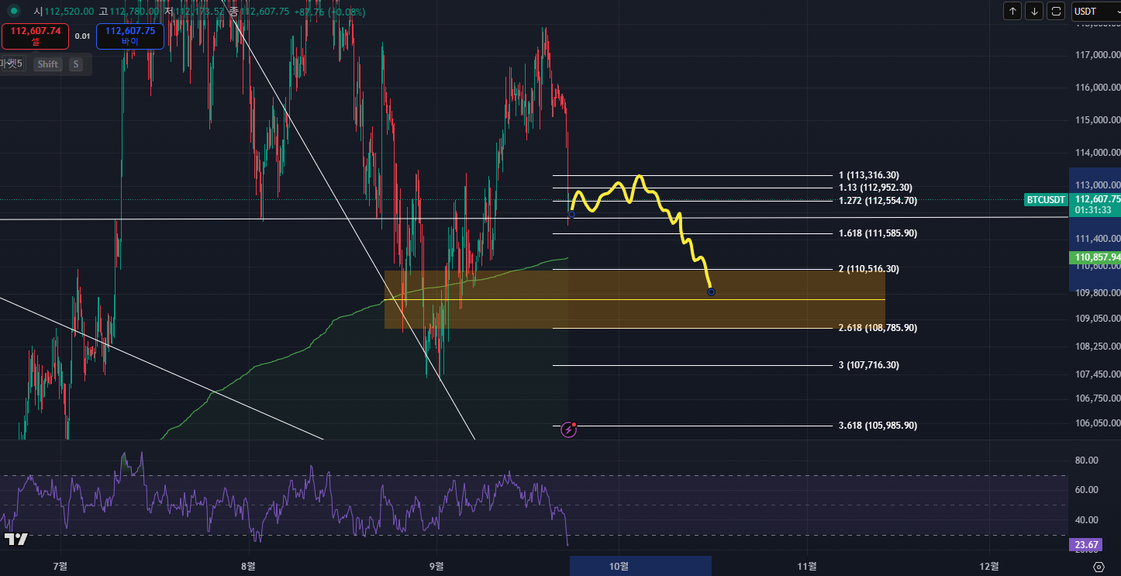Viewport: 1121px width, 576px height.
Task: Click the up arrow button
Action: [x=1012, y=11]
